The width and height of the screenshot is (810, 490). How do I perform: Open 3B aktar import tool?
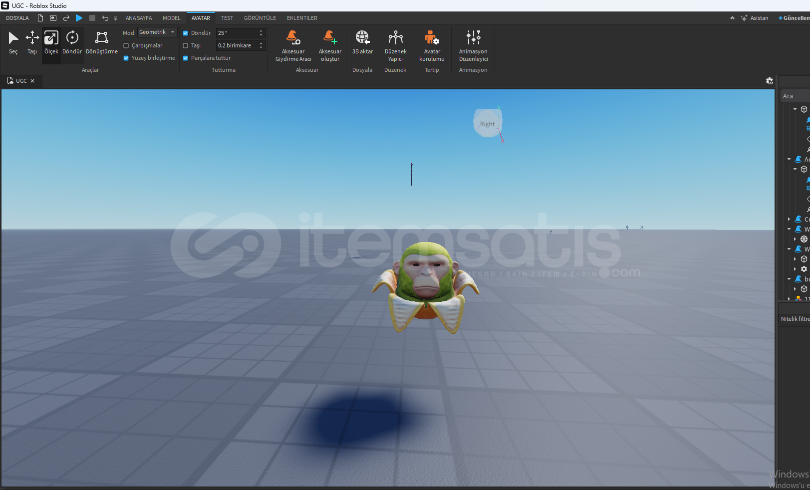coord(363,42)
